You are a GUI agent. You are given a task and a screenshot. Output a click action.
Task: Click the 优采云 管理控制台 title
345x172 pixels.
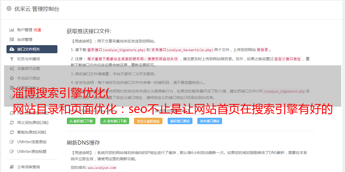coord(37,9)
